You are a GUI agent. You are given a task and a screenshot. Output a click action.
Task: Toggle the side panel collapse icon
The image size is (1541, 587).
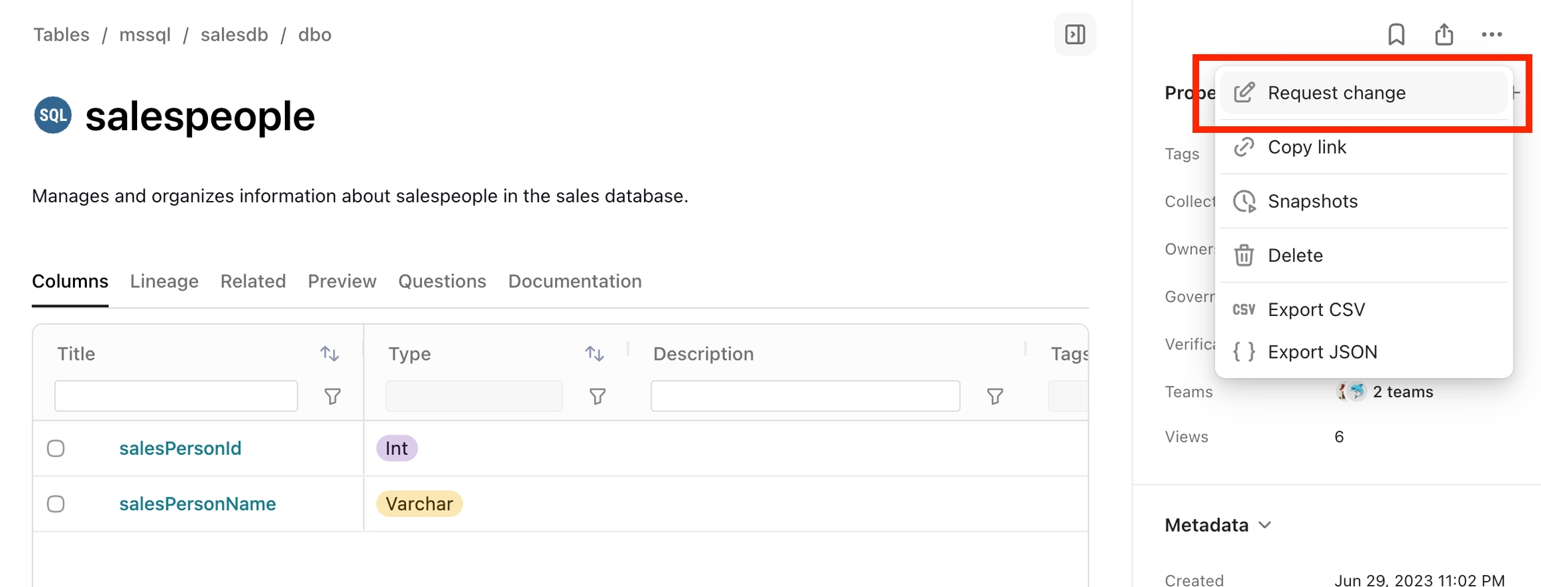pyautogui.click(x=1075, y=34)
